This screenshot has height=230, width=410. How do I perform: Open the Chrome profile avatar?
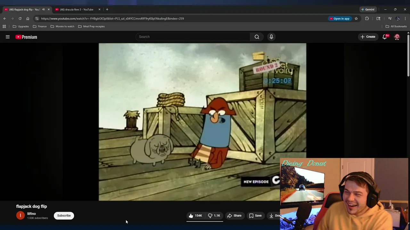pos(398,19)
